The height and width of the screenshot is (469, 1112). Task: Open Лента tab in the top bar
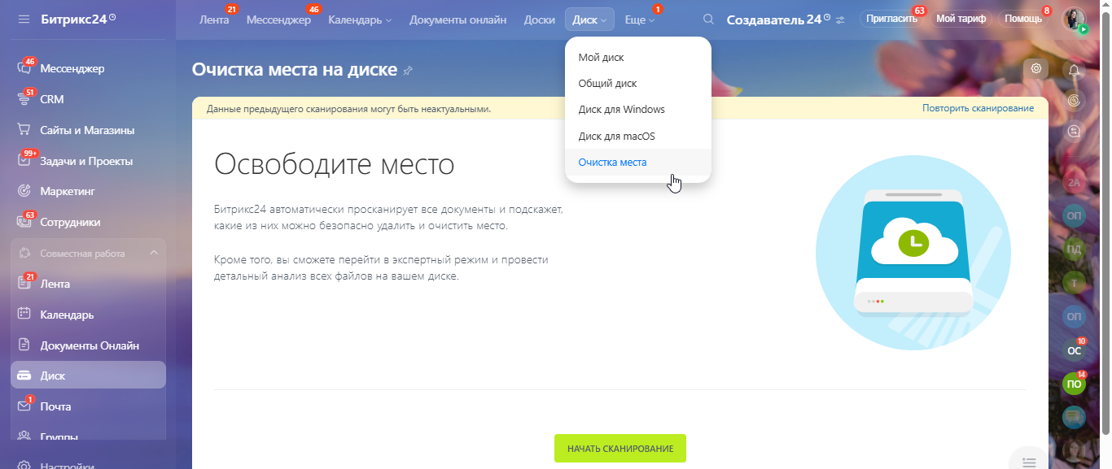pyautogui.click(x=214, y=20)
